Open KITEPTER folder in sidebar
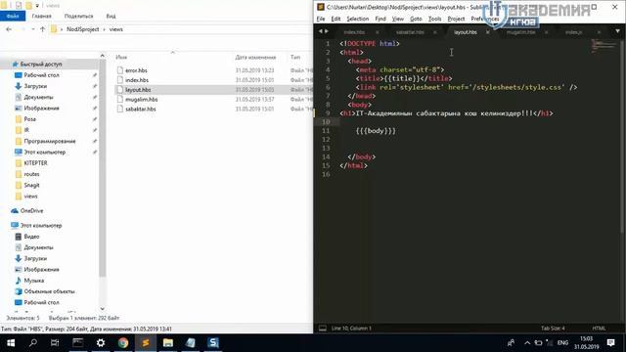The height and width of the screenshot is (352, 626). coord(35,163)
